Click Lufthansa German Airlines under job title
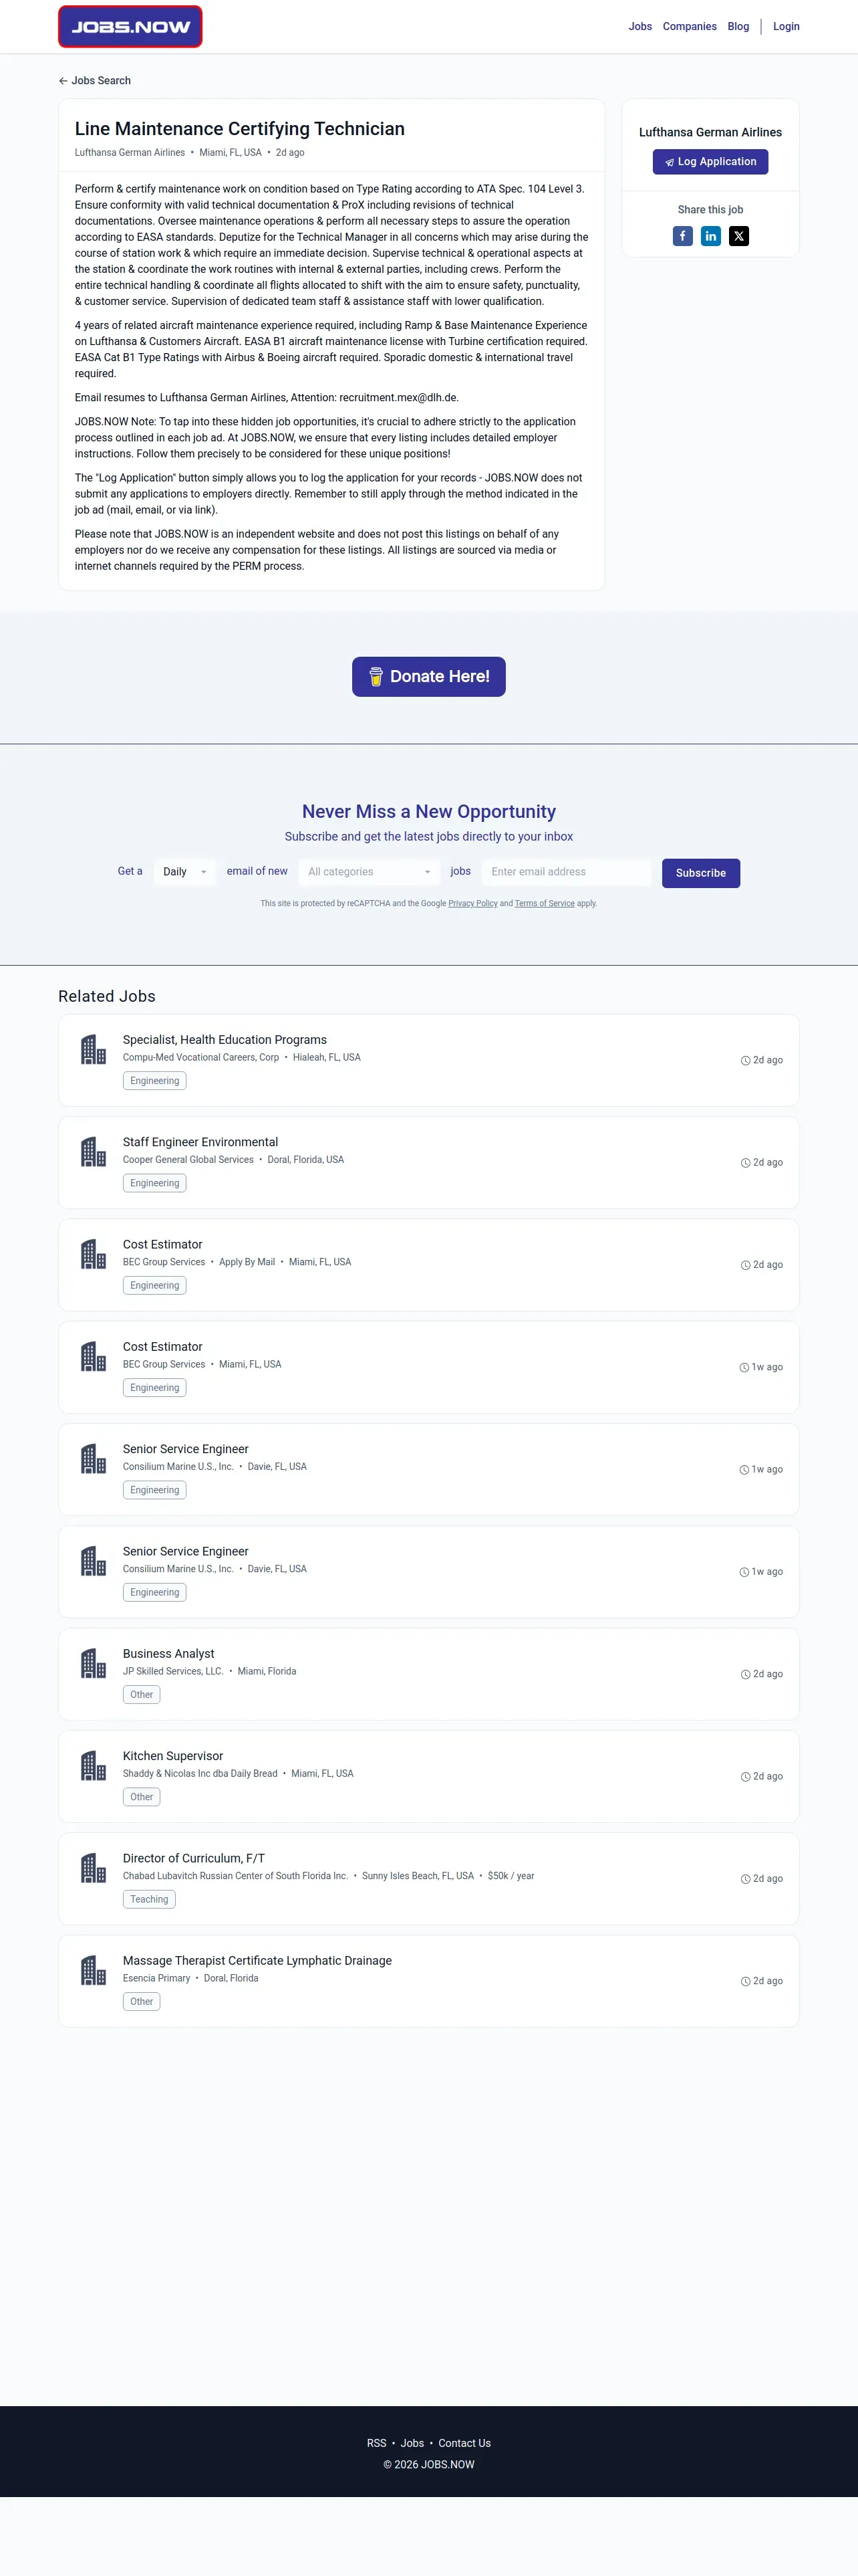 [x=130, y=153]
